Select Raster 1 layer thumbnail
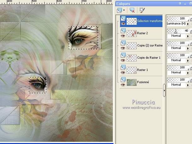Image resolution: width=192 pixels, height=144 pixels. pyautogui.click(x=132, y=70)
